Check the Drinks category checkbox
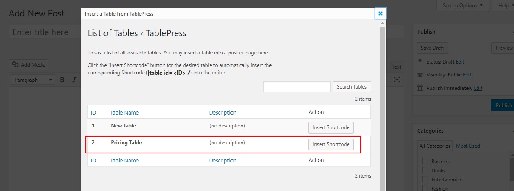 (425, 170)
